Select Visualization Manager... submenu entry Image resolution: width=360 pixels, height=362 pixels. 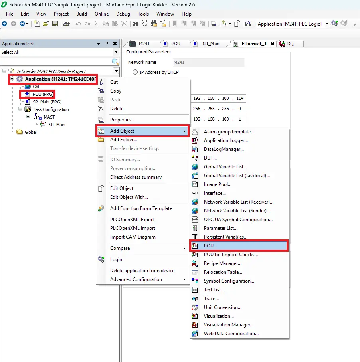click(x=239, y=324)
